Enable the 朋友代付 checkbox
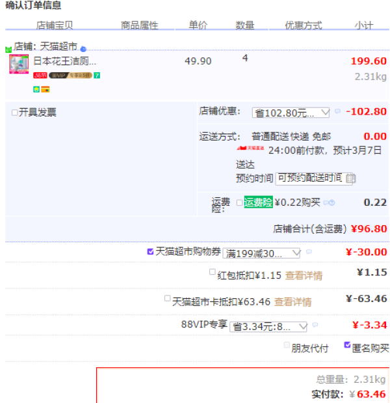Image resolution: width=390 pixels, height=403 pixels. pos(287,345)
